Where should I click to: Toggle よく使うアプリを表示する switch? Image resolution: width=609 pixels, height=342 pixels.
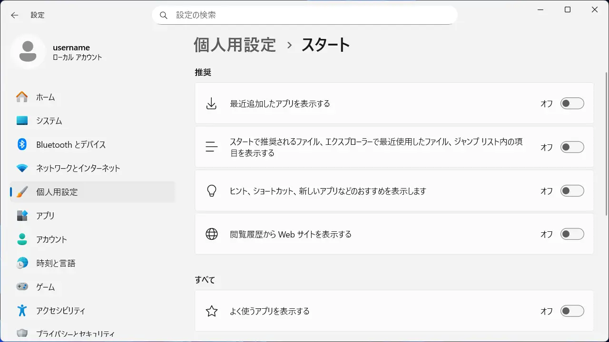tap(572, 311)
